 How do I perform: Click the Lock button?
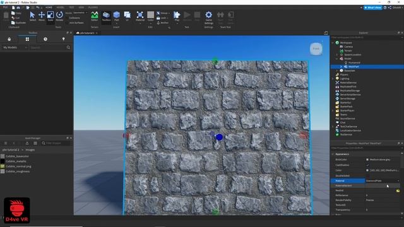(x=162, y=18)
